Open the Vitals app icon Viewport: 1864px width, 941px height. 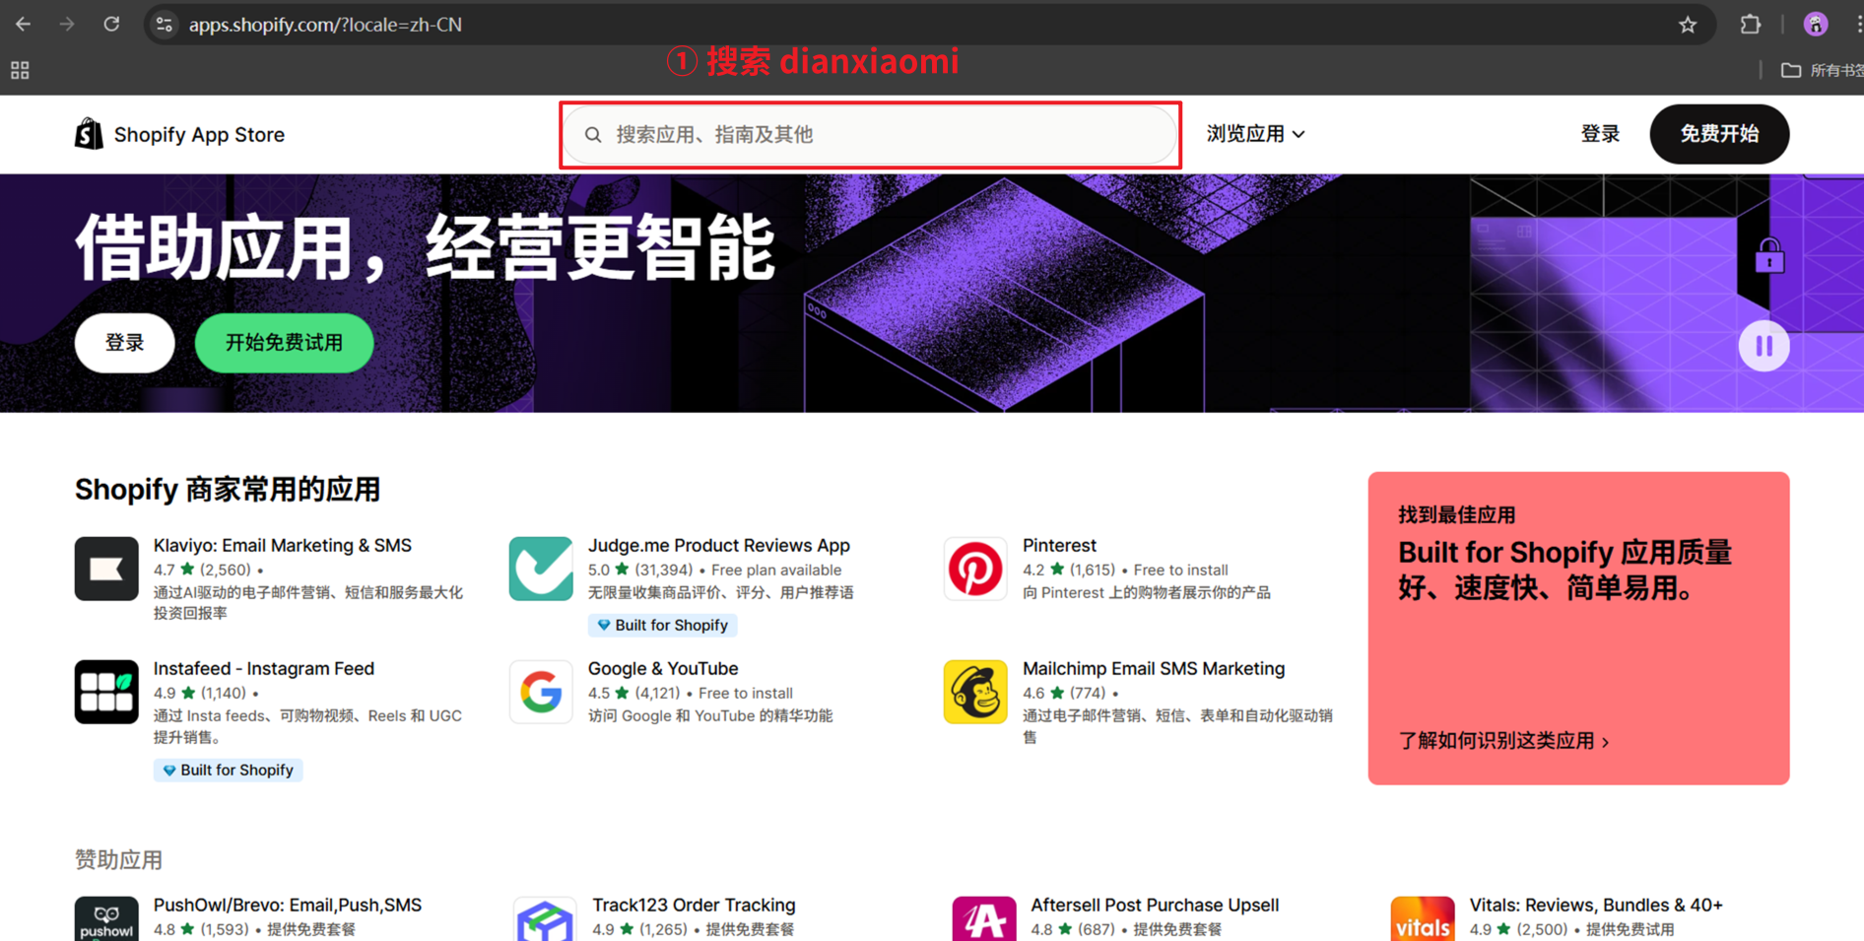1422,919
